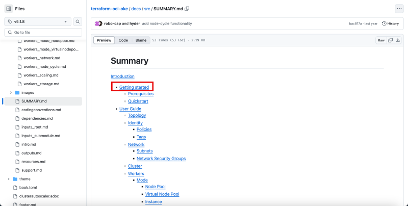The width and height of the screenshot is (408, 206).
Task: Click the robo-cap contributor avatar
Action: (97, 23)
